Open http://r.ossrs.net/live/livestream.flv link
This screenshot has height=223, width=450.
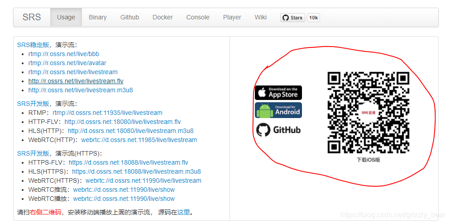coord(76,81)
